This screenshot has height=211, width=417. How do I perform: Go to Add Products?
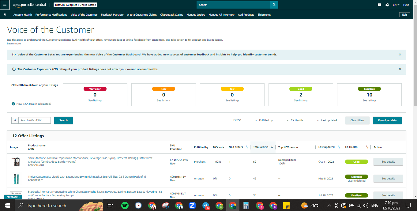click(246, 15)
